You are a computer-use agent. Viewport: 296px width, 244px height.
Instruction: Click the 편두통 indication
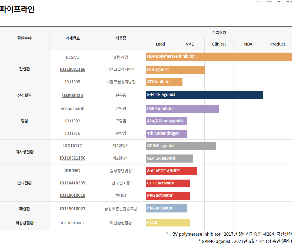coord(121,95)
